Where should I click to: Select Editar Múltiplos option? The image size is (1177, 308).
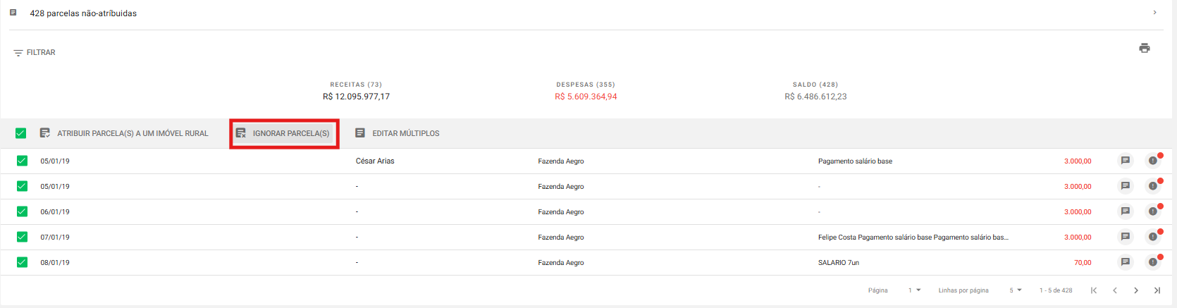click(398, 133)
